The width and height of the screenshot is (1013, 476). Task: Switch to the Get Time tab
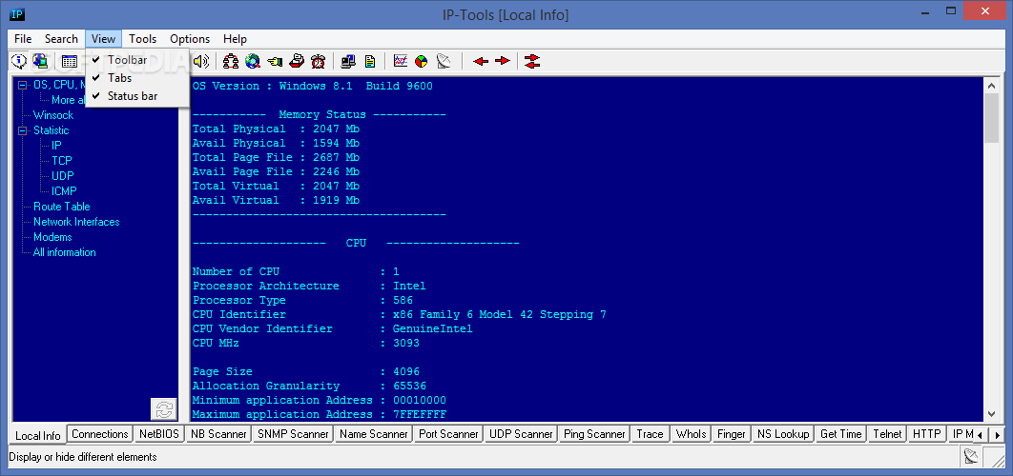click(841, 434)
